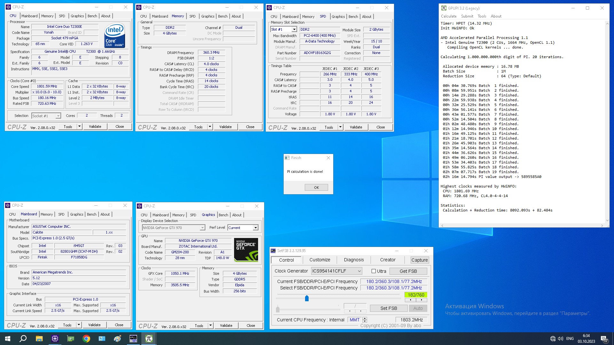
Task: Click the Set FSB button
Action: (389, 308)
